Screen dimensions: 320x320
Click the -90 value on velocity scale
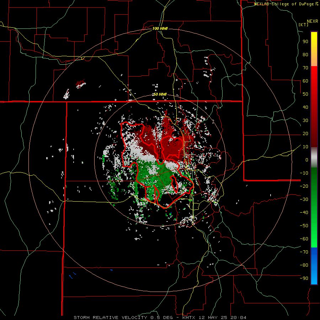(x=304, y=278)
